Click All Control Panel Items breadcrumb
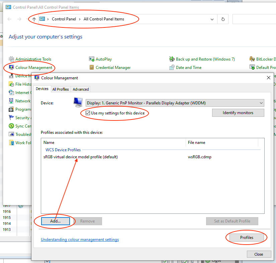This screenshot has width=276, height=263. point(104,19)
